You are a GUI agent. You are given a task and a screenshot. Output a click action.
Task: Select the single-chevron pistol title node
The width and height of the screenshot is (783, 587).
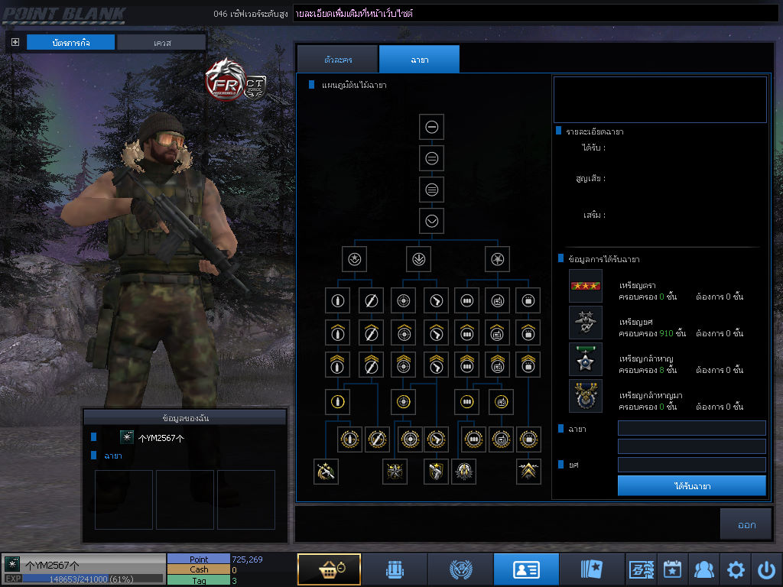(x=436, y=332)
